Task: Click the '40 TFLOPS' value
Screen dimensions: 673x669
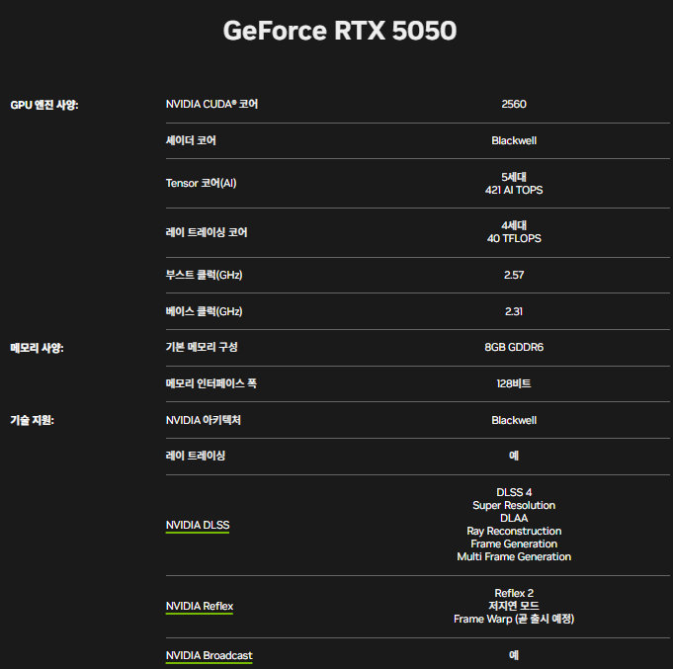Action: click(x=514, y=238)
